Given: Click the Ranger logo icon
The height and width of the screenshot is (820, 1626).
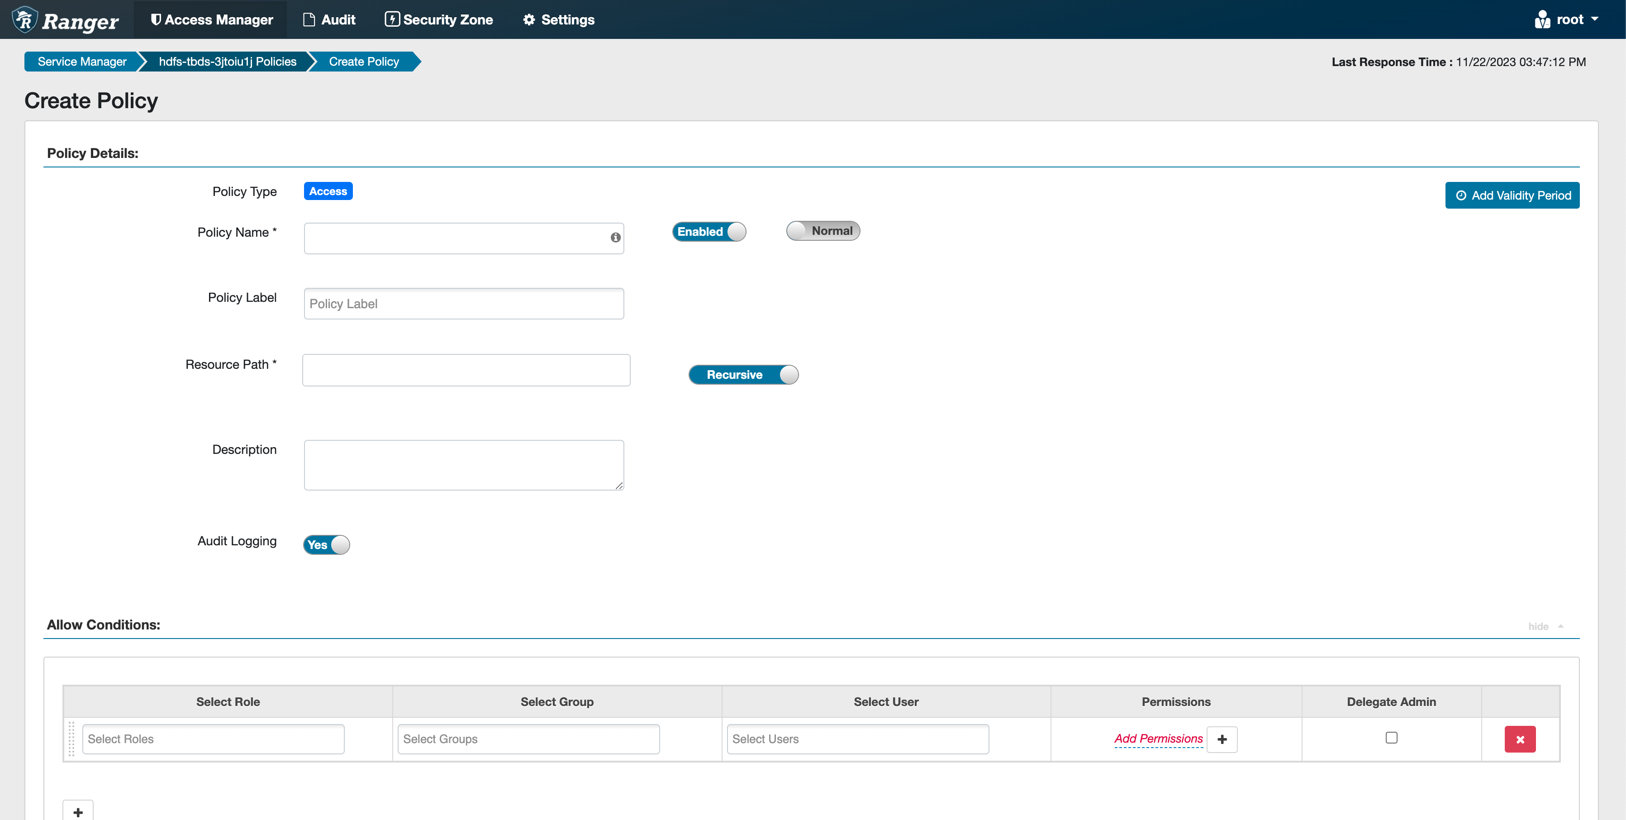Looking at the screenshot, I should pyautogui.click(x=25, y=19).
